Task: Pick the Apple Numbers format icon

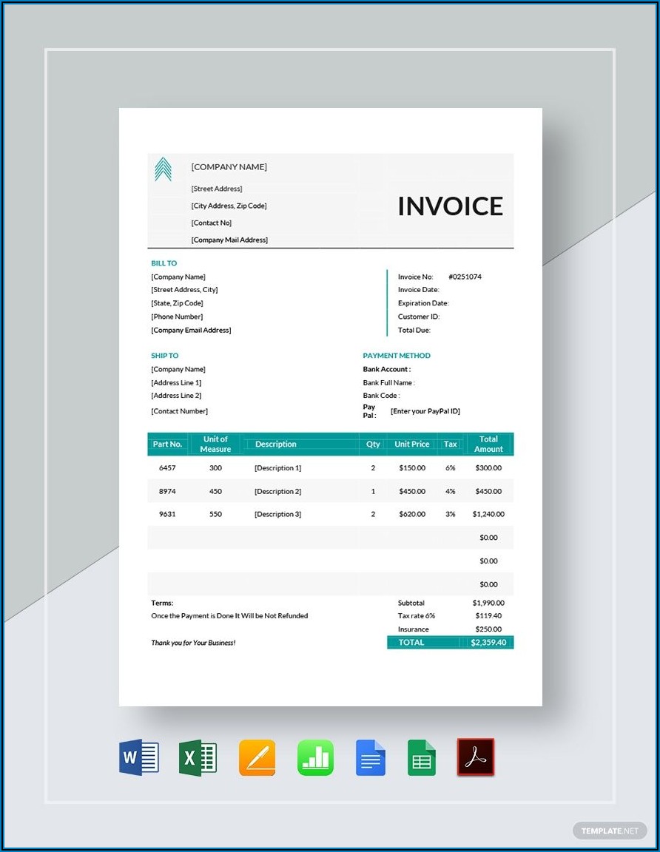Action: click(x=315, y=757)
